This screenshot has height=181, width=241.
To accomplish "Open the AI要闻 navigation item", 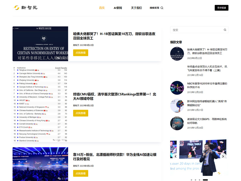I will click(118, 8).
